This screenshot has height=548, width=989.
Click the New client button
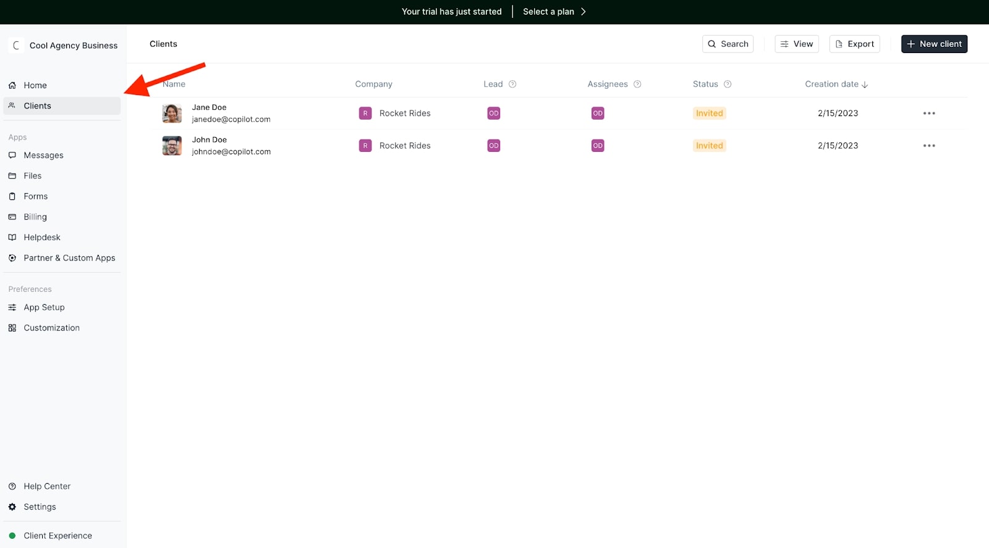click(933, 44)
